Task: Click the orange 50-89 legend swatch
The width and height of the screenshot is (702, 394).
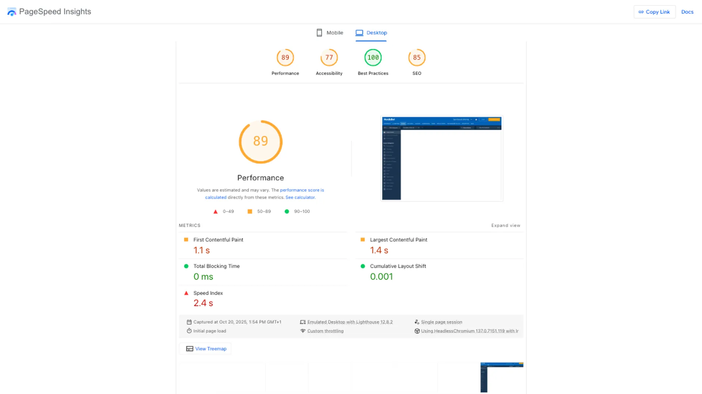Action: point(250,211)
